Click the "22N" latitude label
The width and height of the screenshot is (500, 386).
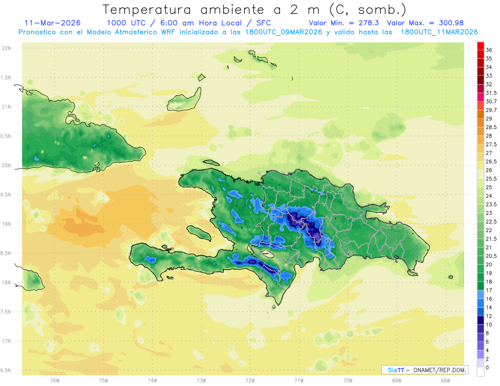[6, 48]
